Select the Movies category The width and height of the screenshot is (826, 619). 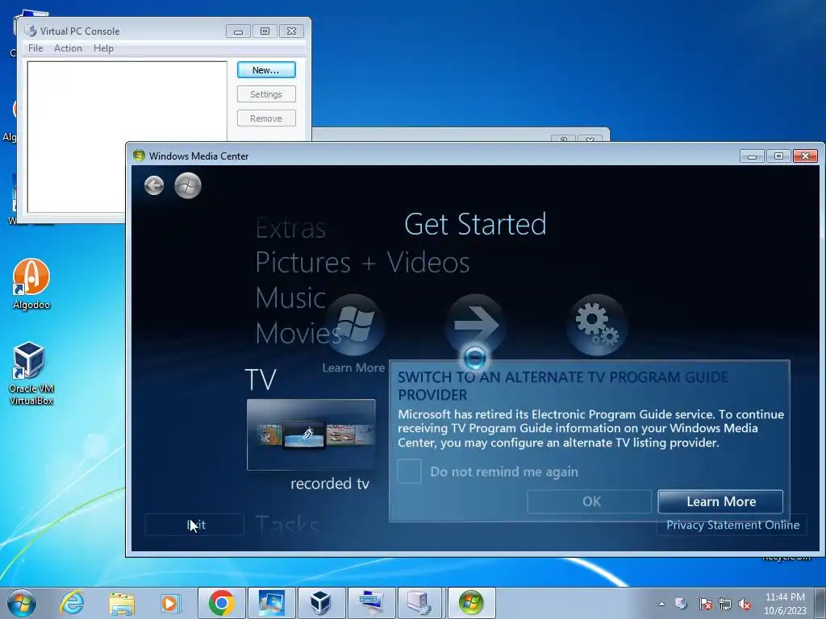click(298, 333)
